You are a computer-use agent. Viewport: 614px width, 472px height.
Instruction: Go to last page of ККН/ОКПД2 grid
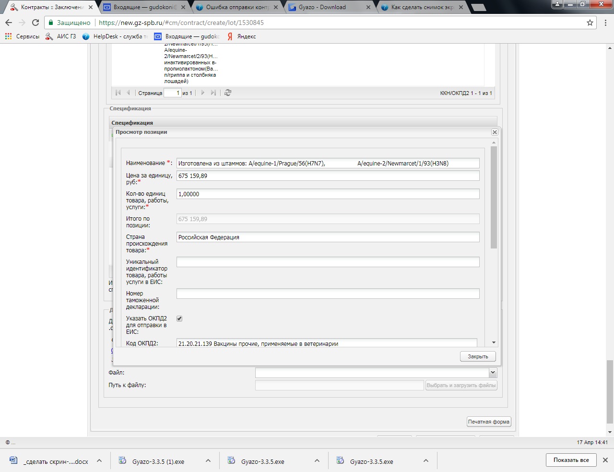213,93
